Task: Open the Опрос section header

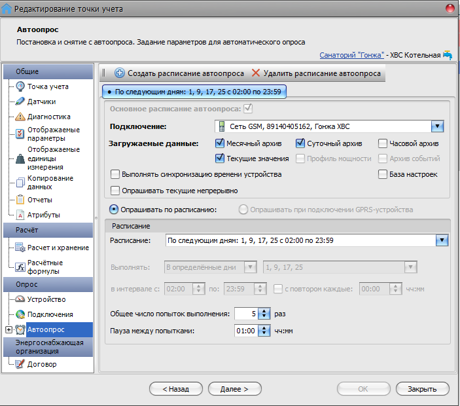Action: pos(48,284)
